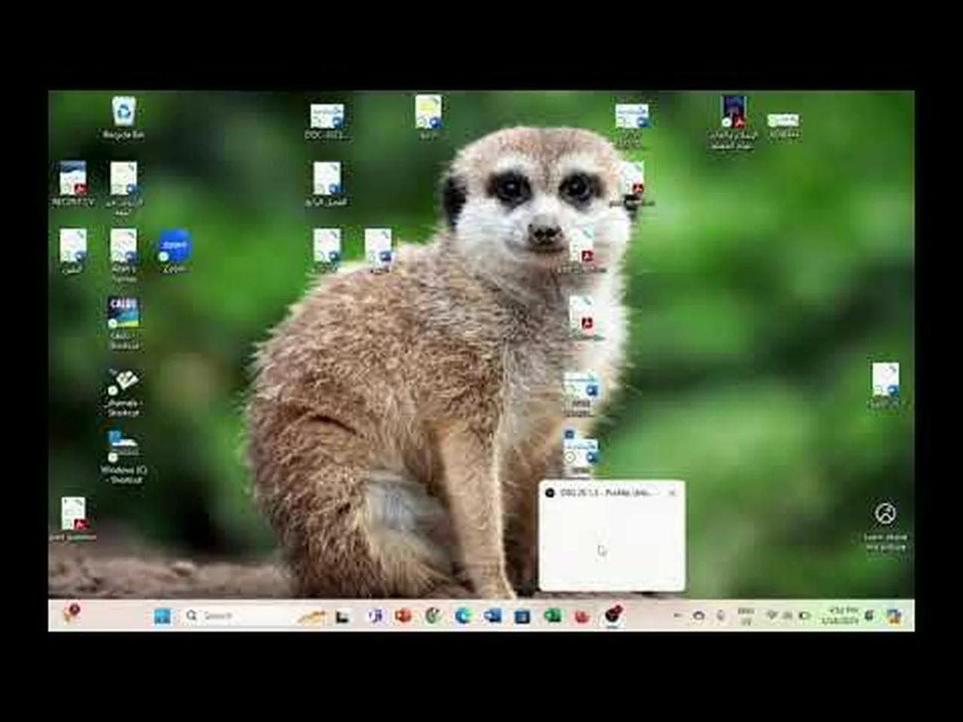Click the OBS taskbar icon
This screenshot has width=963, height=722.
[x=613, y=615]
